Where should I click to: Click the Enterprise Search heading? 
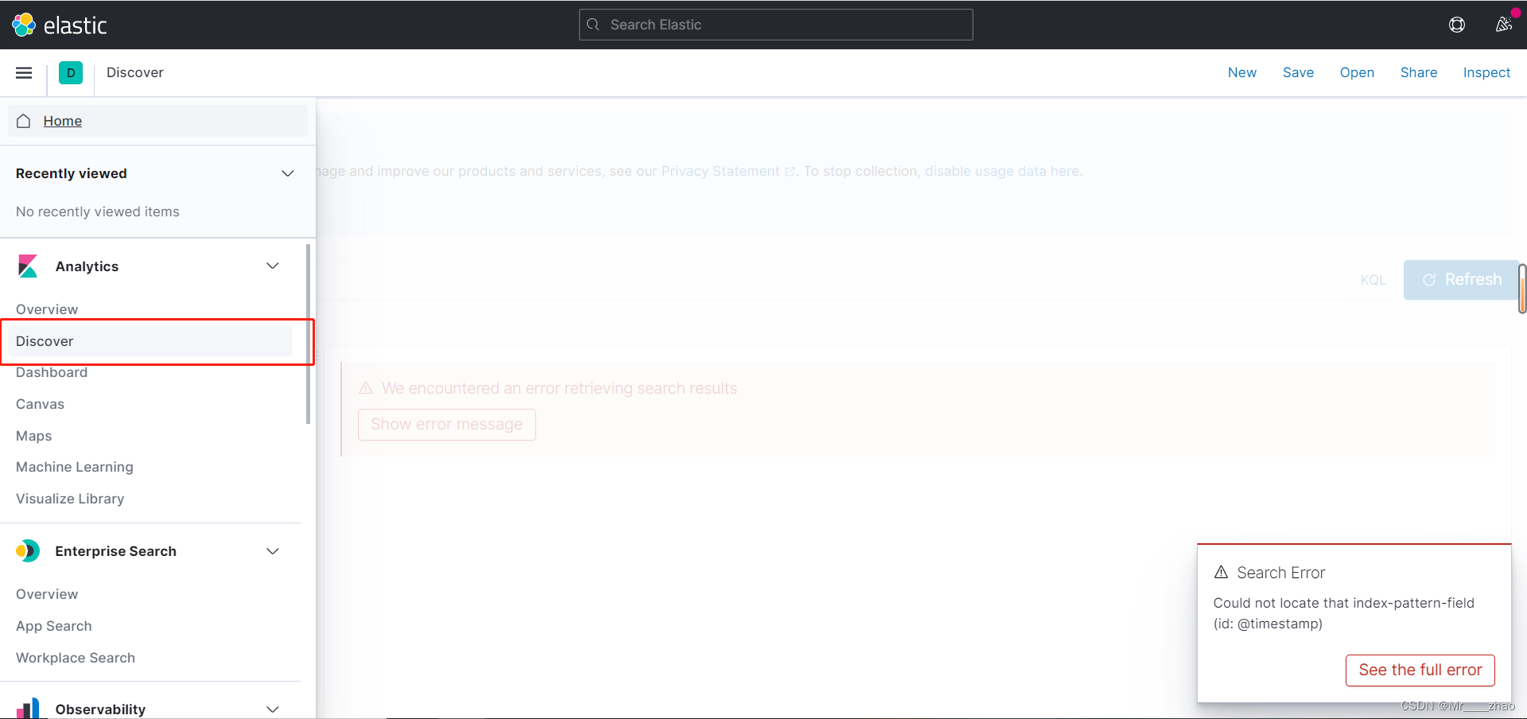[x=115, y=551]
